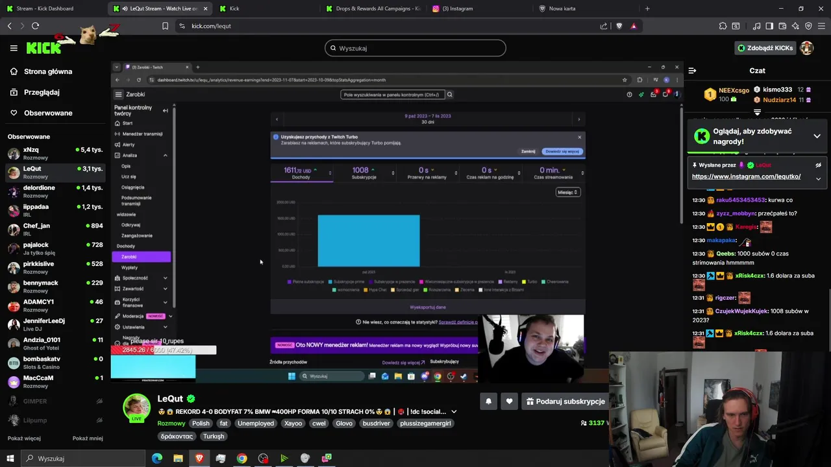Expand the stream title description chevron

454,412
